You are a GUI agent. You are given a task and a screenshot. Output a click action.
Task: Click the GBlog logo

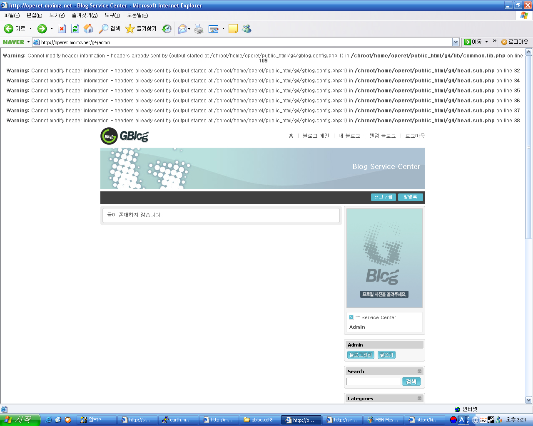[125, 136]
